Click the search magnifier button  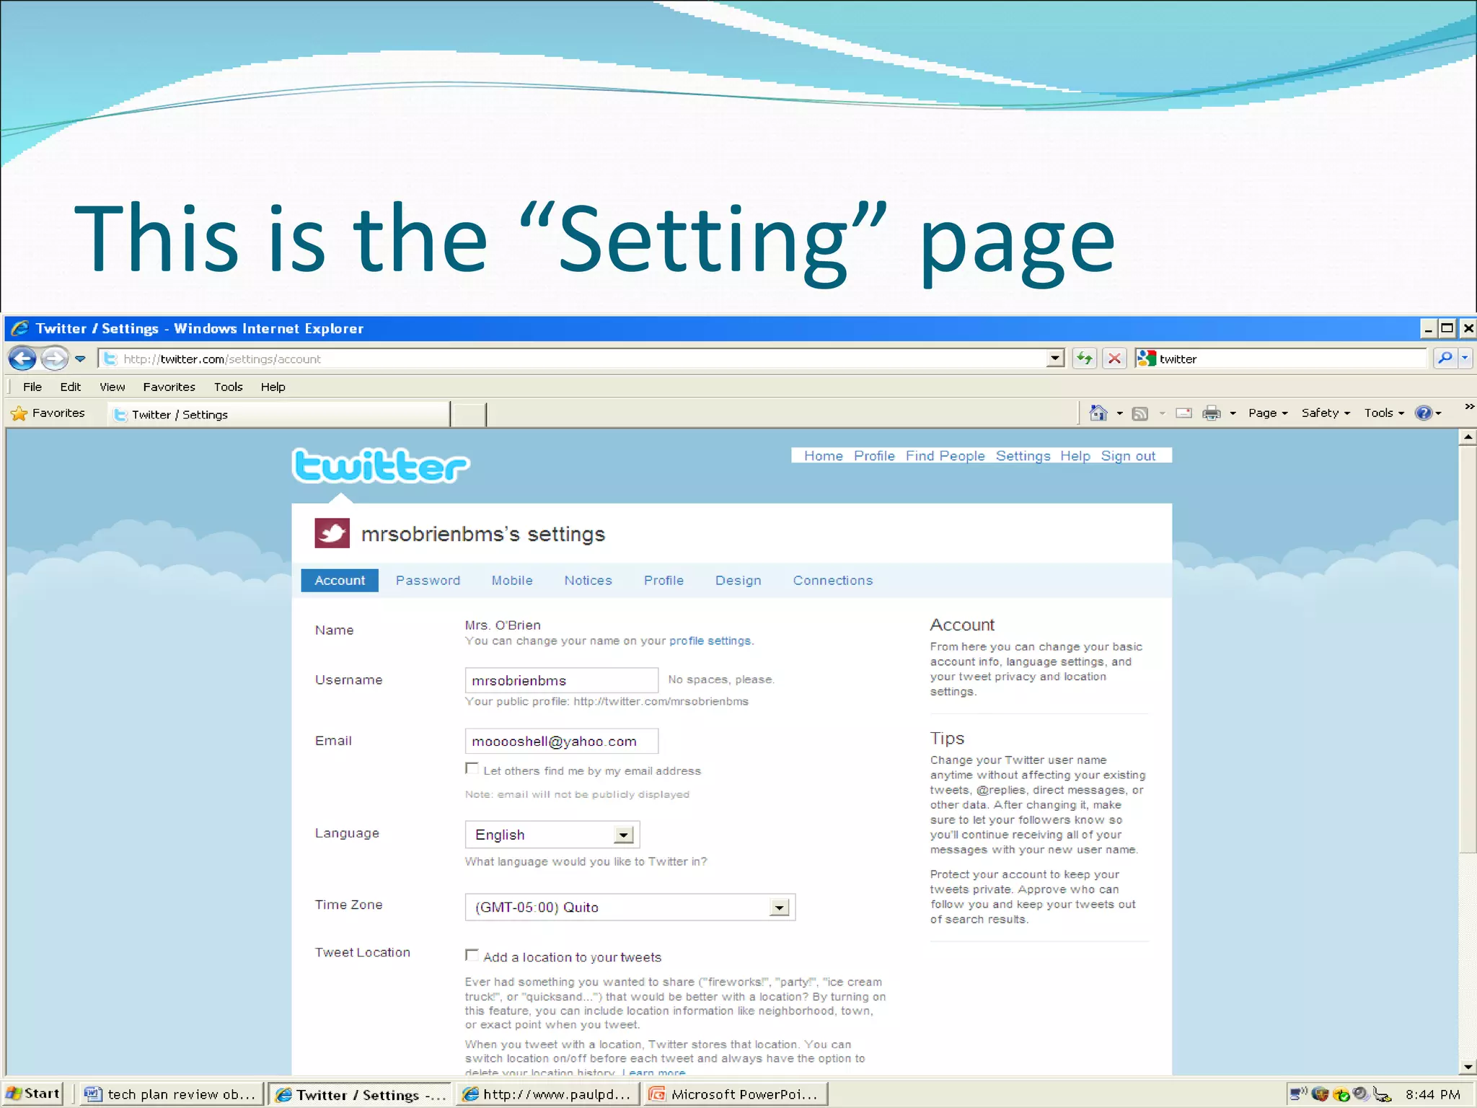tap(1445, 358)
